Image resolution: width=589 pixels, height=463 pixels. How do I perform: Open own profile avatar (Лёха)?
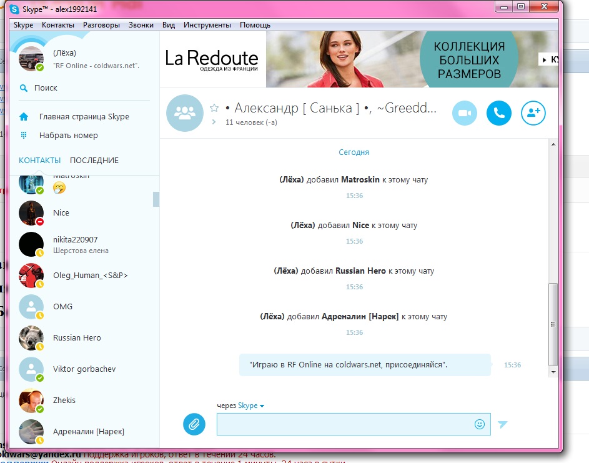tap(31, 59)
